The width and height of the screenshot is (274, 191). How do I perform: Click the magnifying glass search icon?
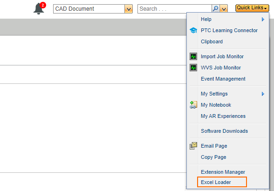216,9
